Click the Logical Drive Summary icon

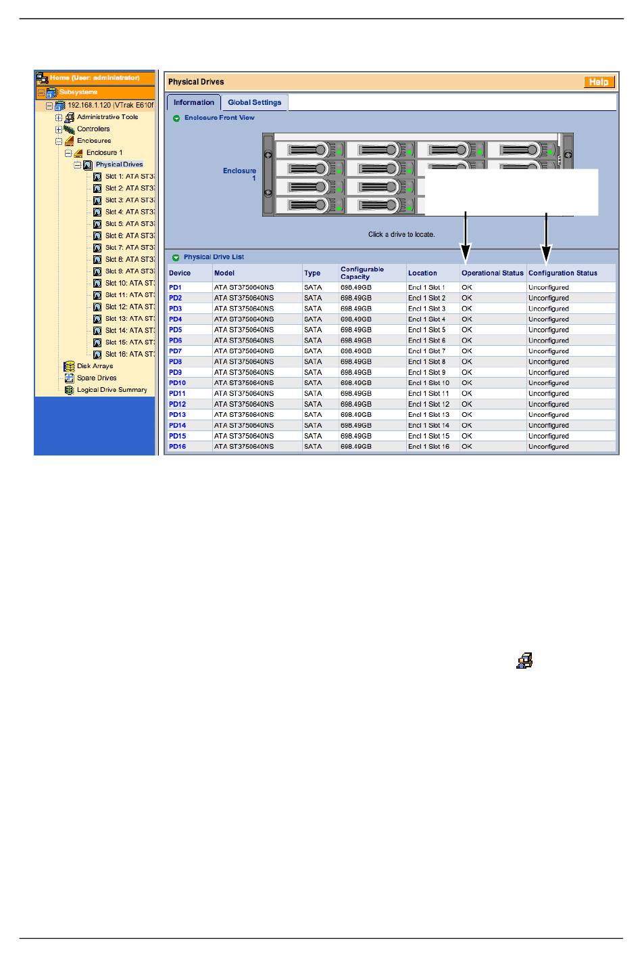click(69, 391)
